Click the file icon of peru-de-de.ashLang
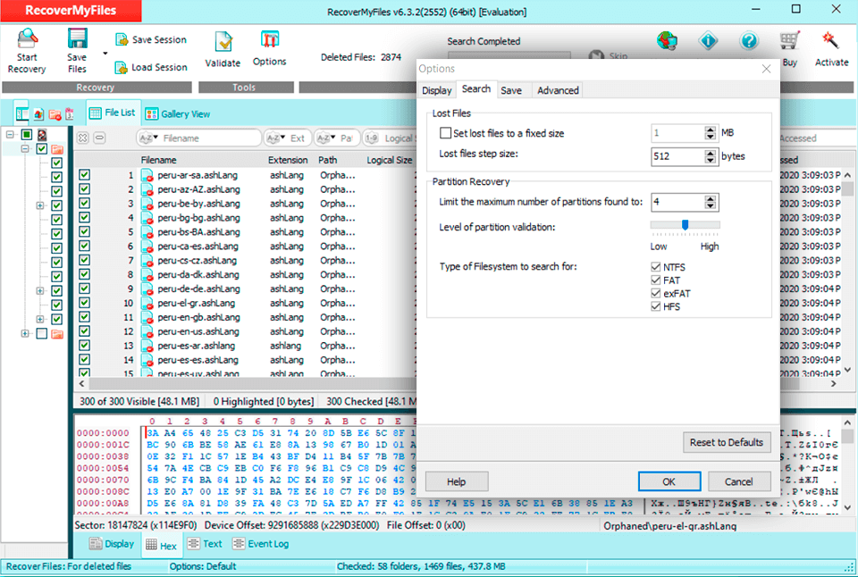Viewport: 858px width, 577px height. point(147,289)
